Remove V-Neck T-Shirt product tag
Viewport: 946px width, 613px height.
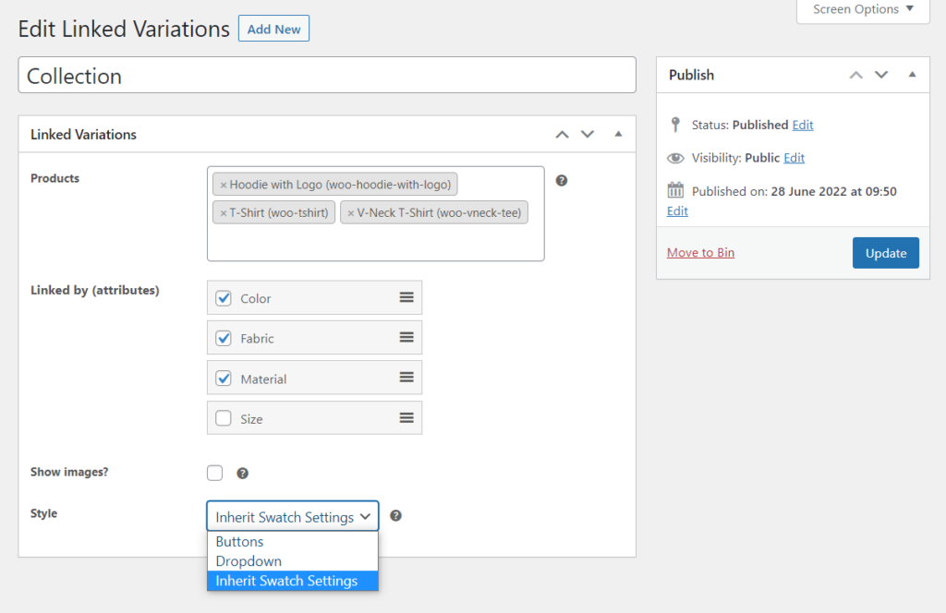tap(350, 213)
